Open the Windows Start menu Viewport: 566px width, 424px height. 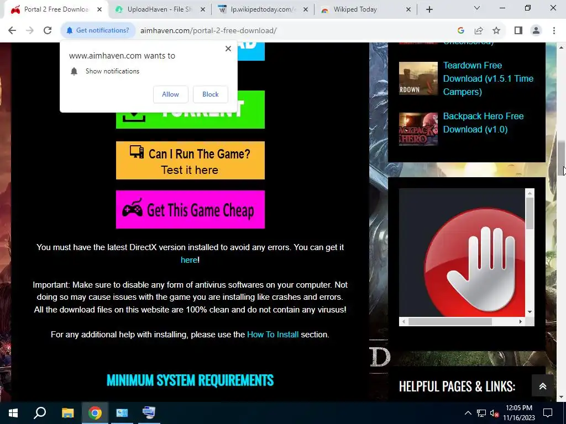pos(13,413)
